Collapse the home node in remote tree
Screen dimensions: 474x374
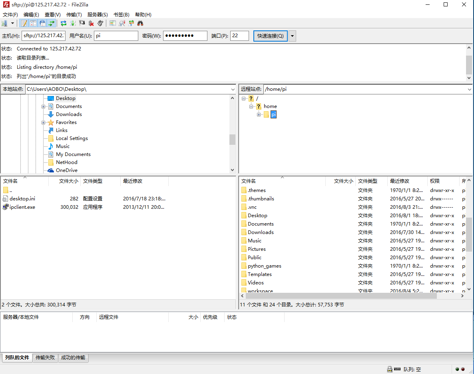[251, 106]
